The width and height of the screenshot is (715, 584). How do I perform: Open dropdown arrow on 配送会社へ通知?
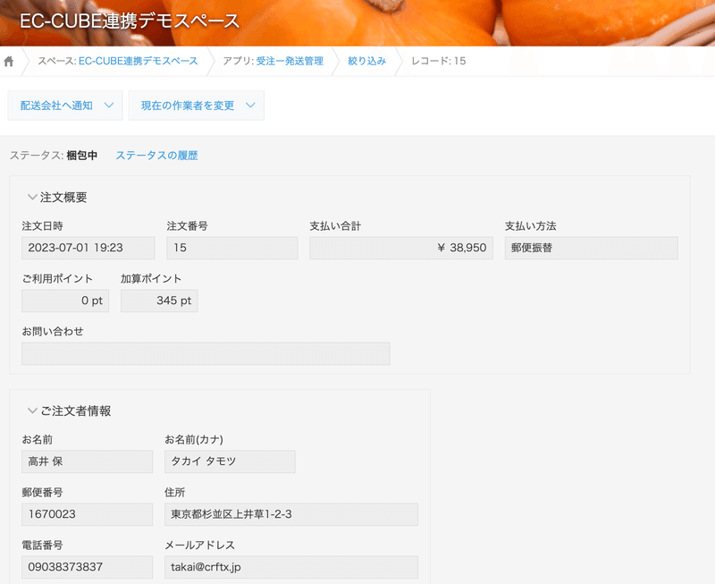point(109,106)
